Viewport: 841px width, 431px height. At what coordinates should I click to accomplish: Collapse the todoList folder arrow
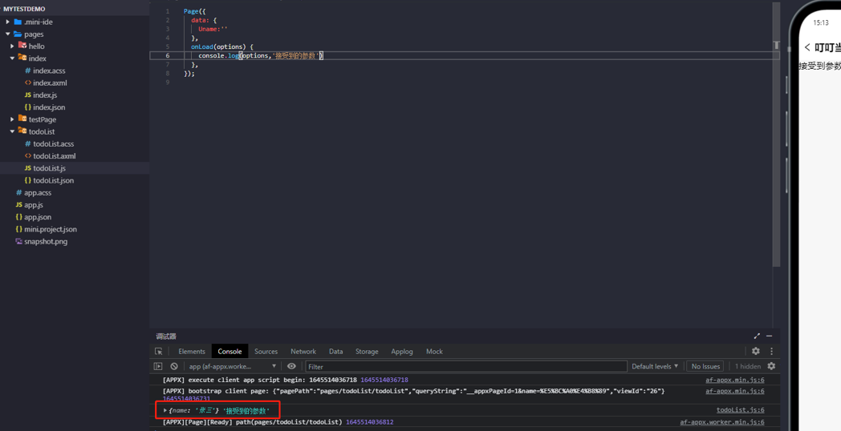[12, 131]
